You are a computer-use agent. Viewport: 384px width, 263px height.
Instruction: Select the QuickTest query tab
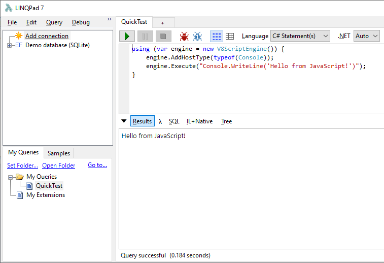pyautogui.click(x=134, y=22)
